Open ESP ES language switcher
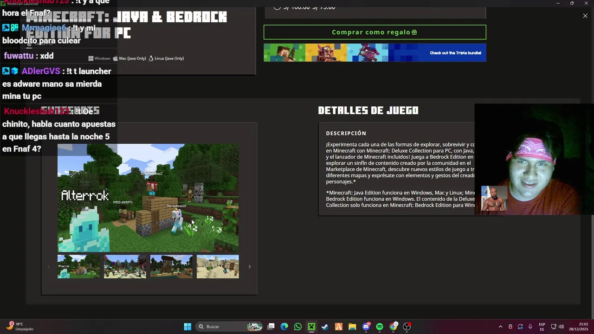594x334 pixels. pos(542,327)
